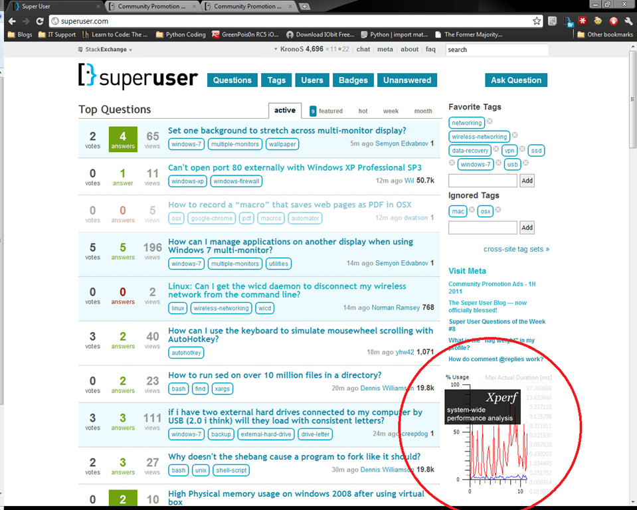637x510 pixels.
Task: Click Add button for favorite tags
Action: pos(527,181)
